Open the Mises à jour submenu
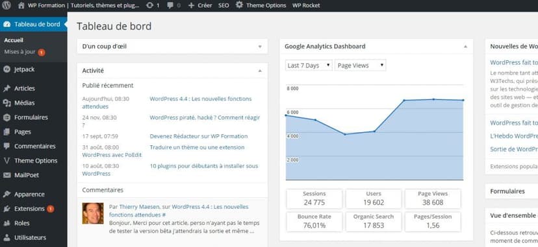The height and width of the screenshot is (247, 538). tap(19, 52)
